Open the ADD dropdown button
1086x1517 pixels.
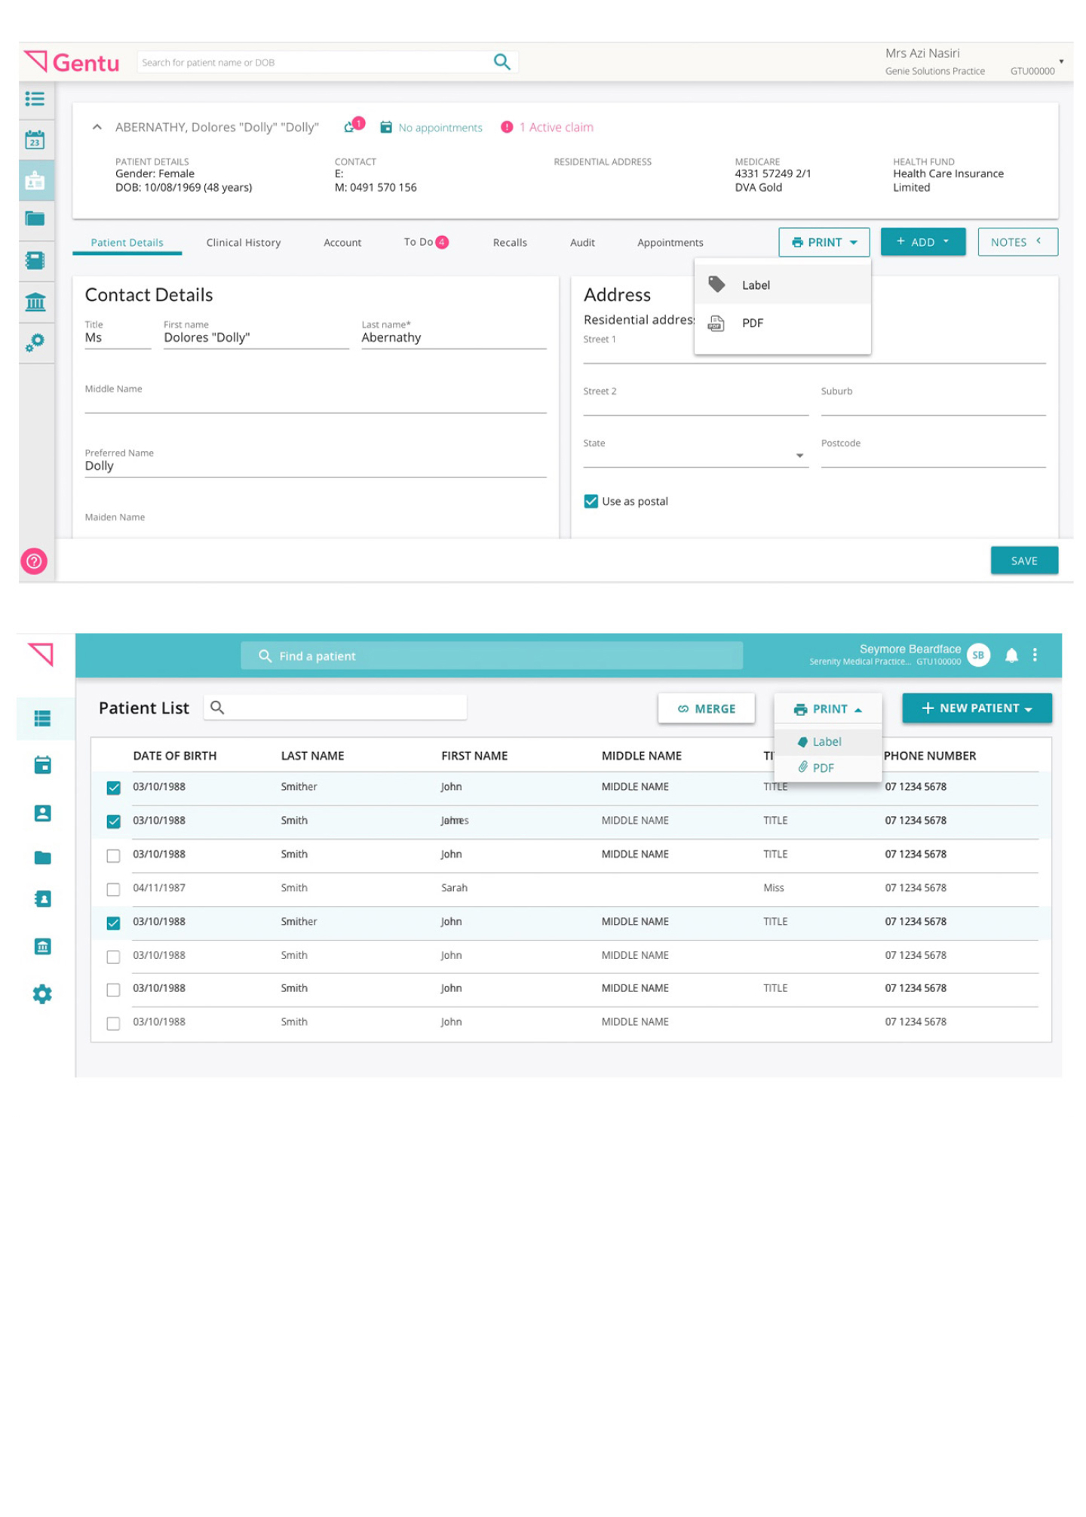coord(922,242)
